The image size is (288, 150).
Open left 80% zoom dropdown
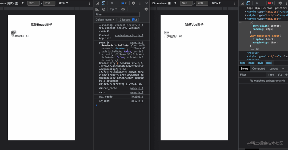(x=63, y=3)
